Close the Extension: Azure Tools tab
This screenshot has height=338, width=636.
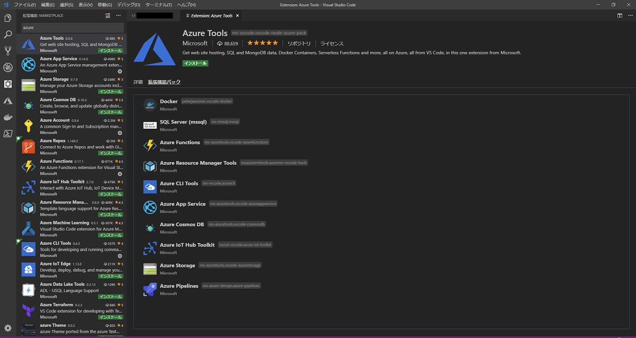(x=237, y=16)
